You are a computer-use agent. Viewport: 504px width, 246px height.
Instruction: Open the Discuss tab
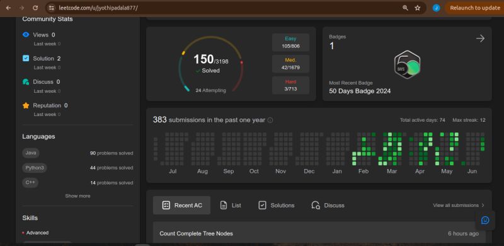(x=328, y=205)
